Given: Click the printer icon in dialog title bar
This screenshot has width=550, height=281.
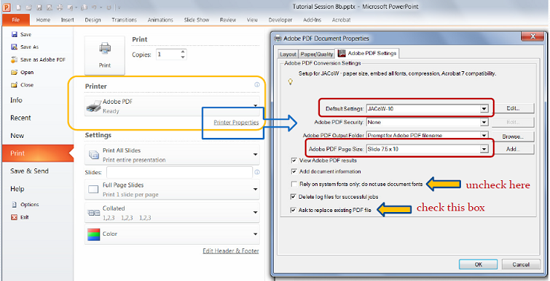Looking at the screenshot, I should coord(278,39).
